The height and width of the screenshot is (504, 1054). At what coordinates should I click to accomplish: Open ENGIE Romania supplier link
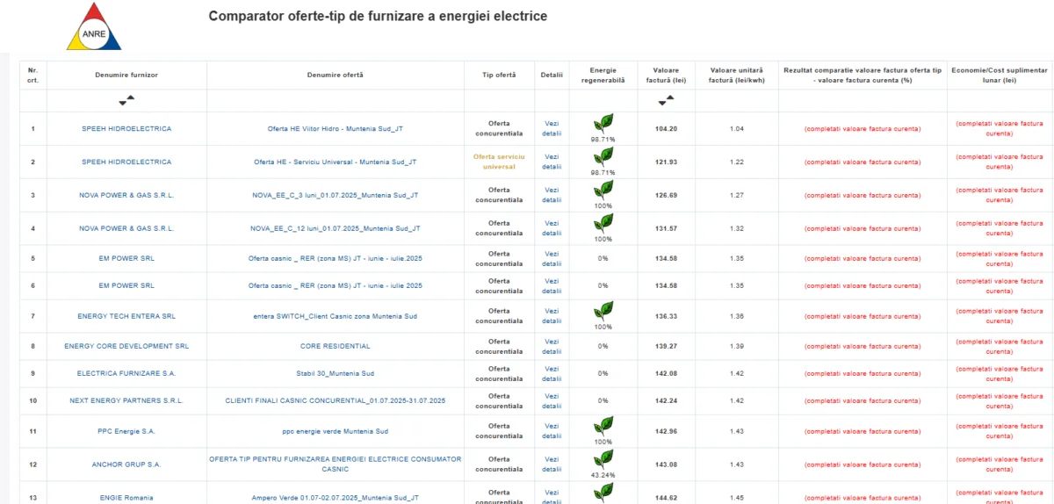[x=126, y=498]
